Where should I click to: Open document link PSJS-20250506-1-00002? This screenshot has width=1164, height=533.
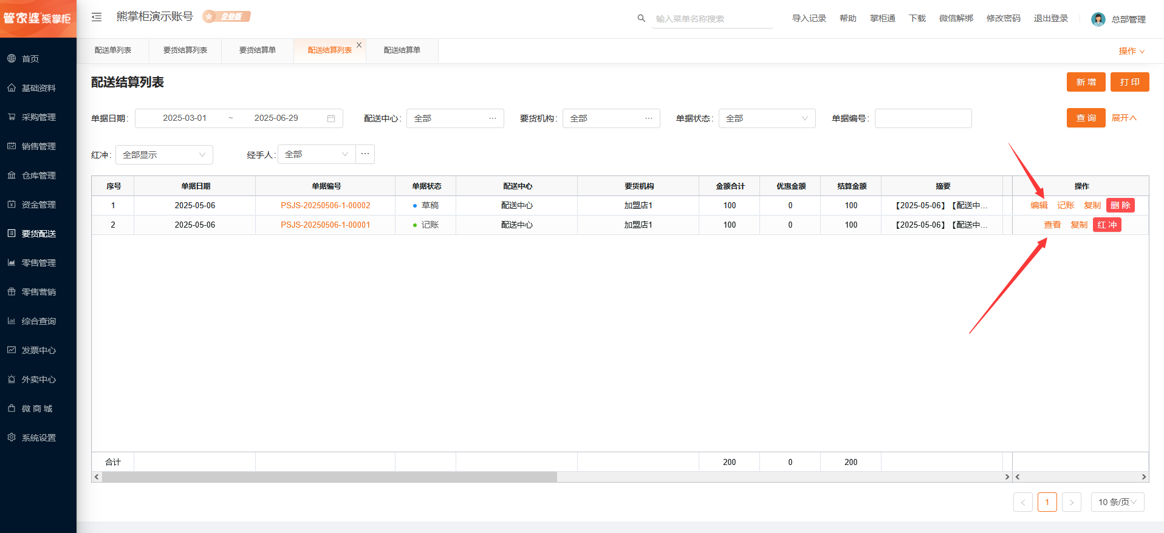click(326, 205)
